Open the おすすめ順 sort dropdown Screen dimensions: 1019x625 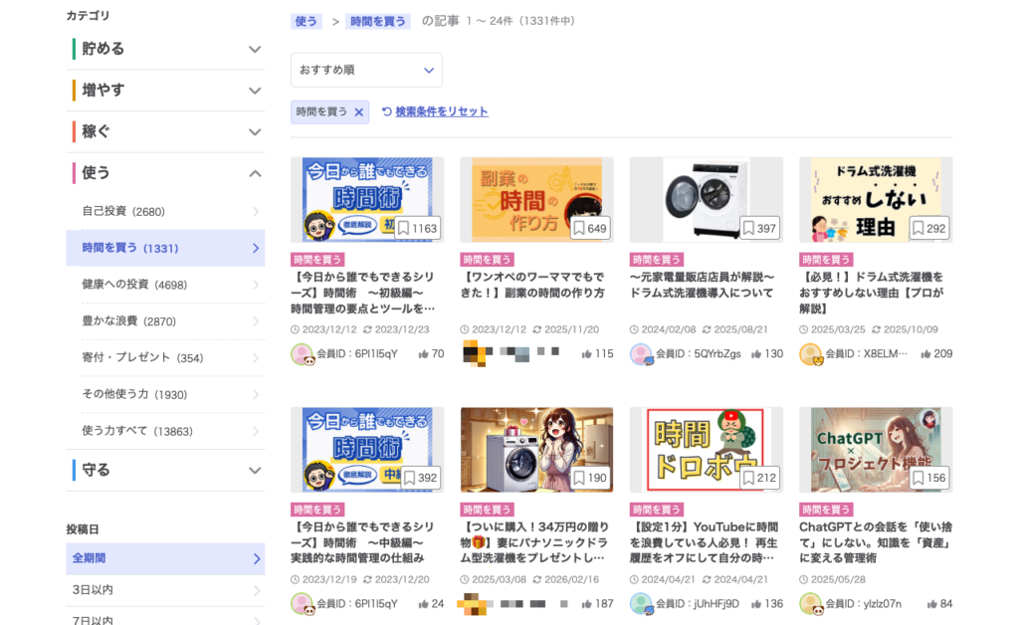point(366,70)
